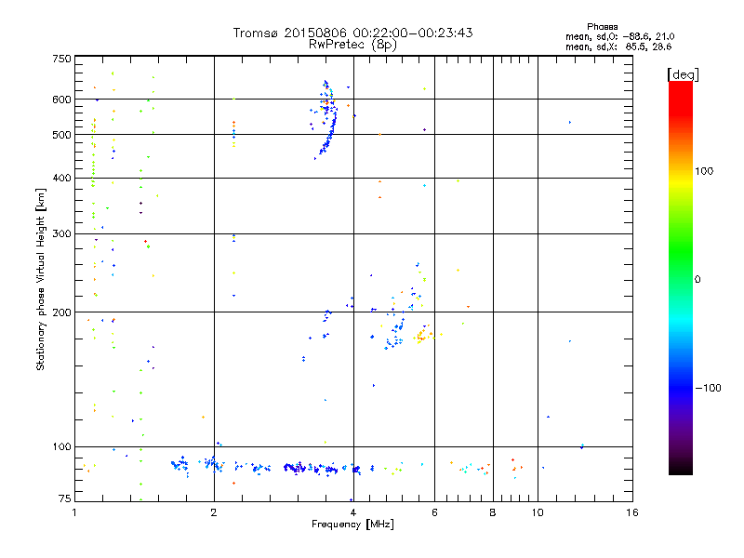Click the x-axis tick label '4'
This screenshot has height=558, width=744.
[353, 512]
